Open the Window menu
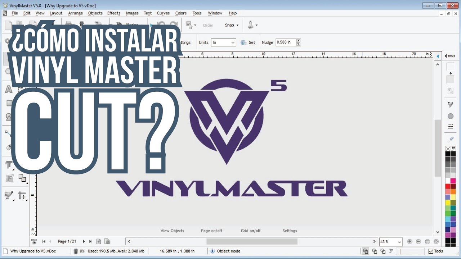 pyautogui.click(x=215, y=13)
